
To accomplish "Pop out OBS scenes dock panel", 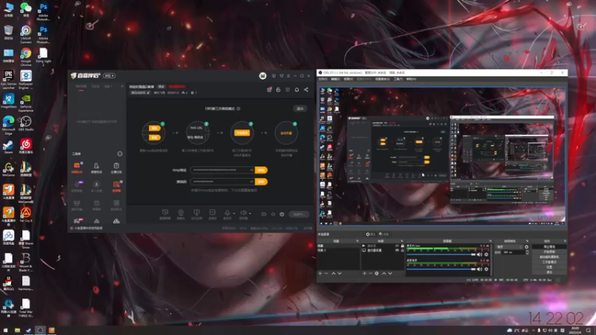I will tap(357, 241).
